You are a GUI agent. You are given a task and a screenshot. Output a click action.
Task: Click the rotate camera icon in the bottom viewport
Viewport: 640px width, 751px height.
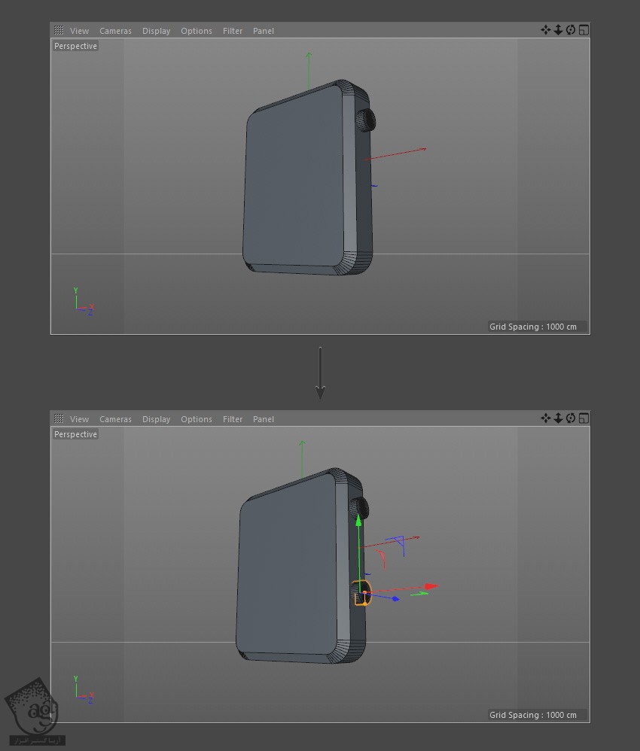click(x=571, y=418)
